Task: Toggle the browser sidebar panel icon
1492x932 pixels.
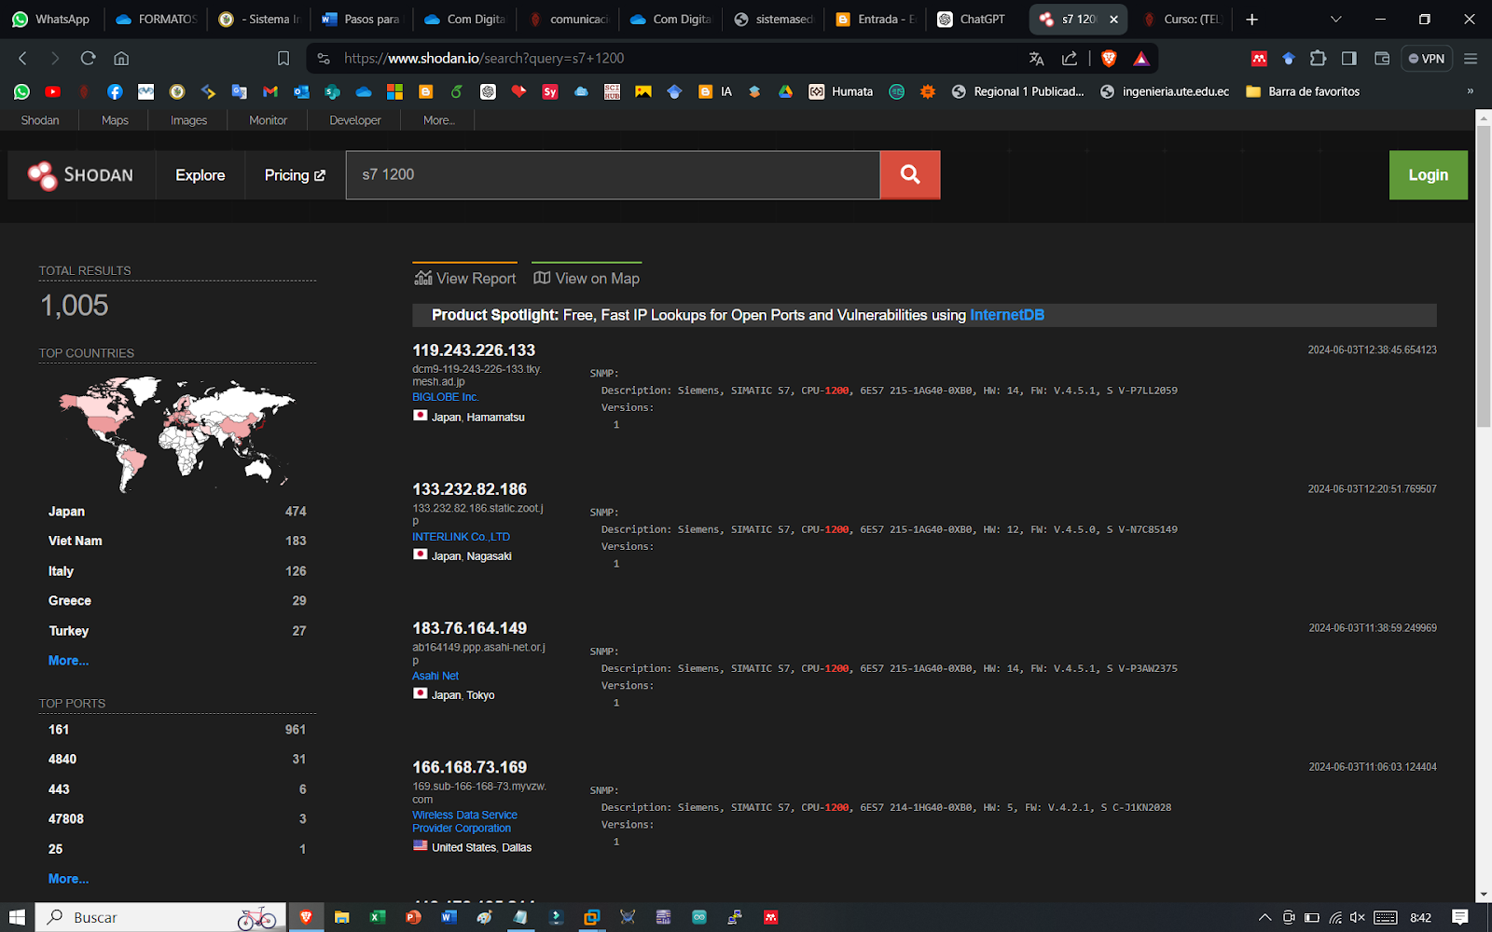Action: pyautogui.click(x=1348, y=58)
